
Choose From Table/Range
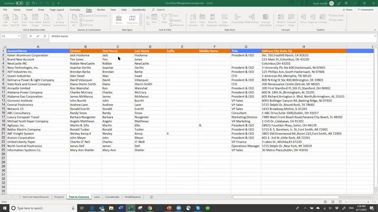[35, 20]
